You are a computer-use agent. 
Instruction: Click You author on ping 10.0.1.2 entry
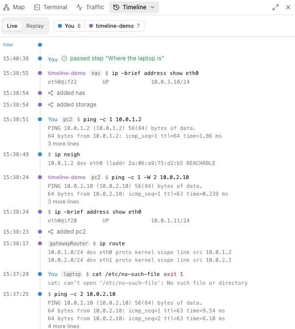click(x=53, y=119)
